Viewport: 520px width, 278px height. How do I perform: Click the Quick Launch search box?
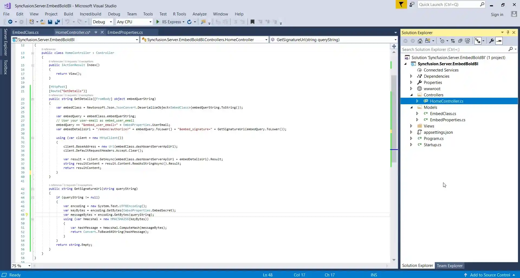(448, 5)
